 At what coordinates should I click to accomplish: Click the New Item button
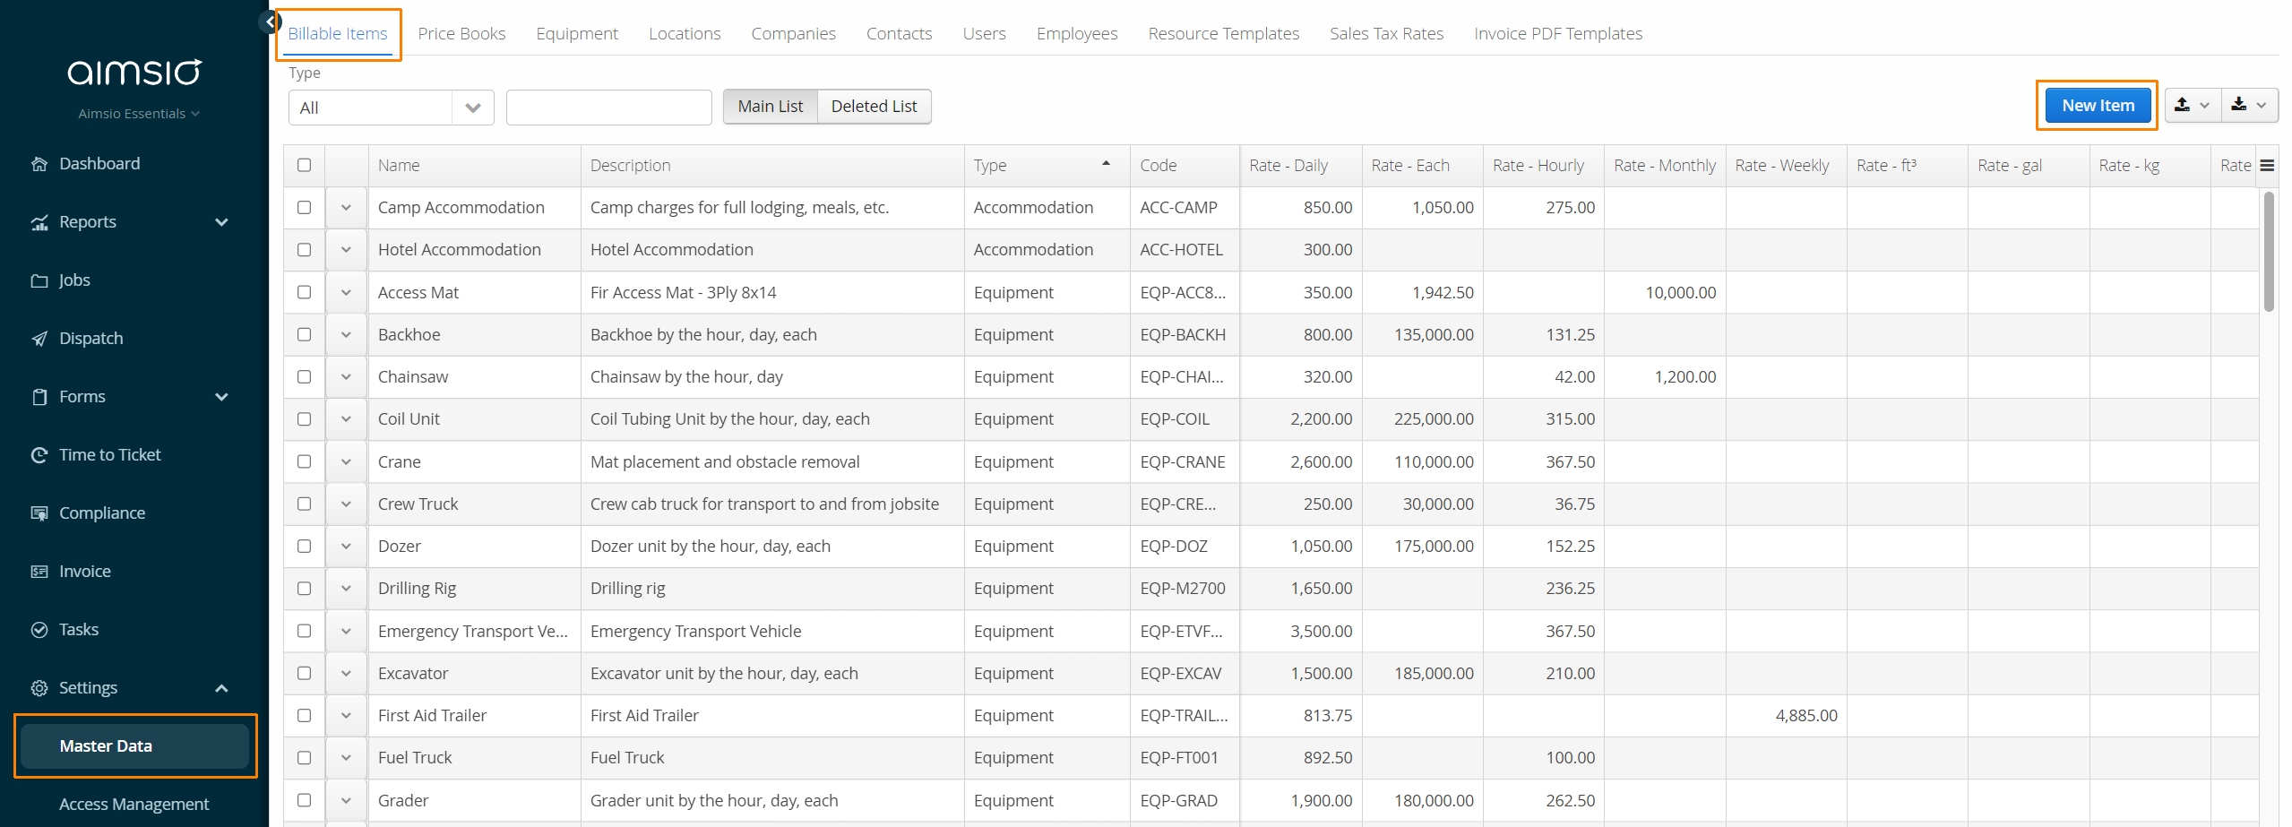(x=2098, y=106)
